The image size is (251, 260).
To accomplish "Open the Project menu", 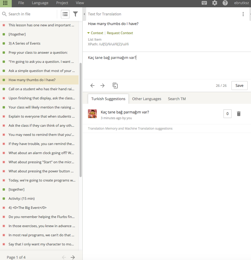I will [x=62, y=3].
